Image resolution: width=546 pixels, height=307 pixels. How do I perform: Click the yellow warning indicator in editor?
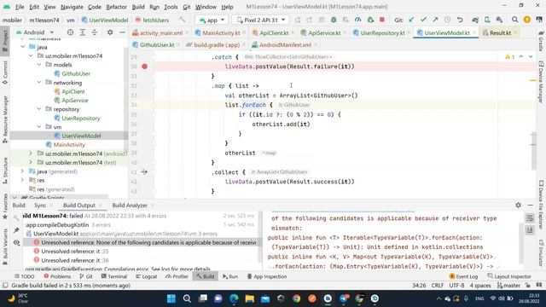coord(509,56)
